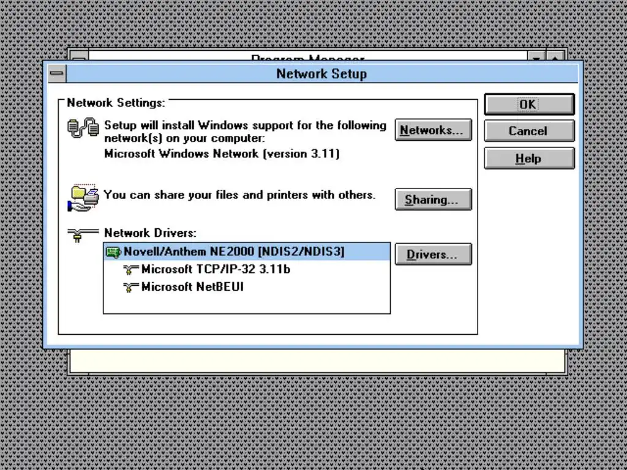Image resolution: width=627 pixels, height=470 pixels.
Task: Click the NE2000 network card icon
Action: [x=113, y=252]
